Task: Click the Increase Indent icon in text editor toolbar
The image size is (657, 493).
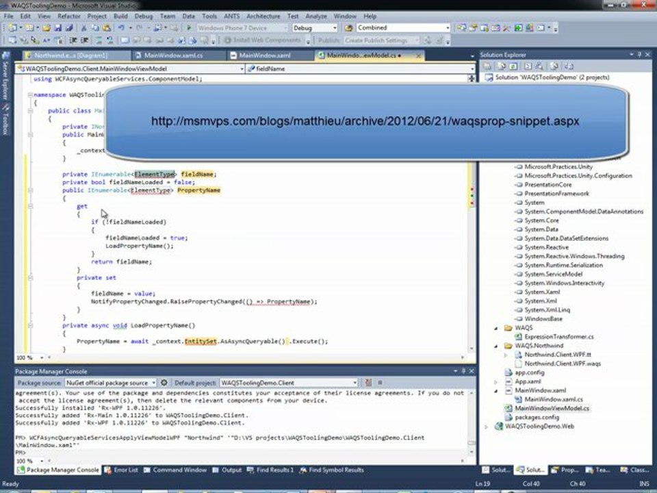Action: pos(84,40)
